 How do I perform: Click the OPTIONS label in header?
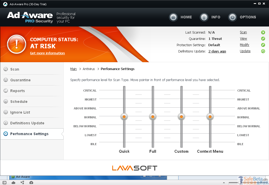point(248,17)
